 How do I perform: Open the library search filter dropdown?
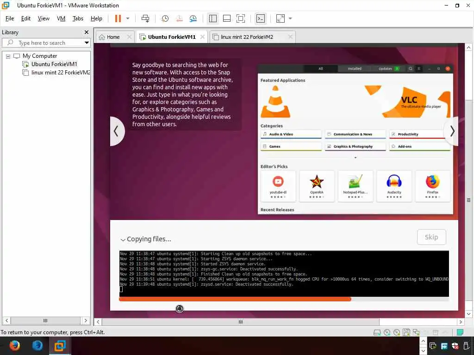(x=87, y=43)
